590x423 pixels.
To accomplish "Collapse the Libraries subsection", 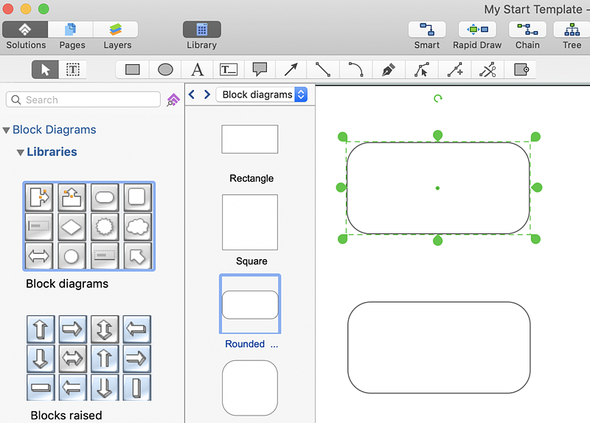I will coord(21,153).
